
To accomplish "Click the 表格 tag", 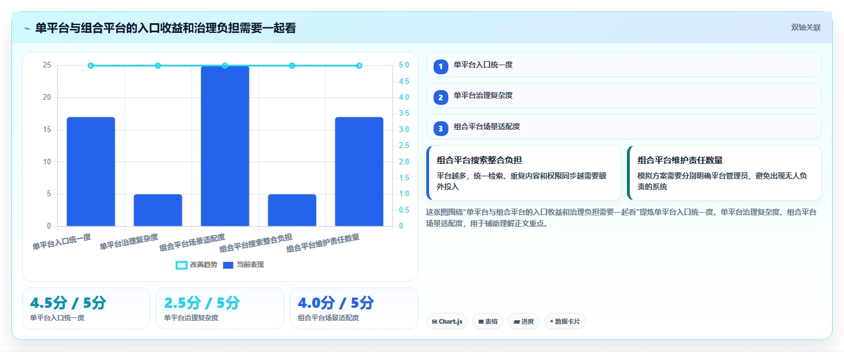I will (487, 321).
